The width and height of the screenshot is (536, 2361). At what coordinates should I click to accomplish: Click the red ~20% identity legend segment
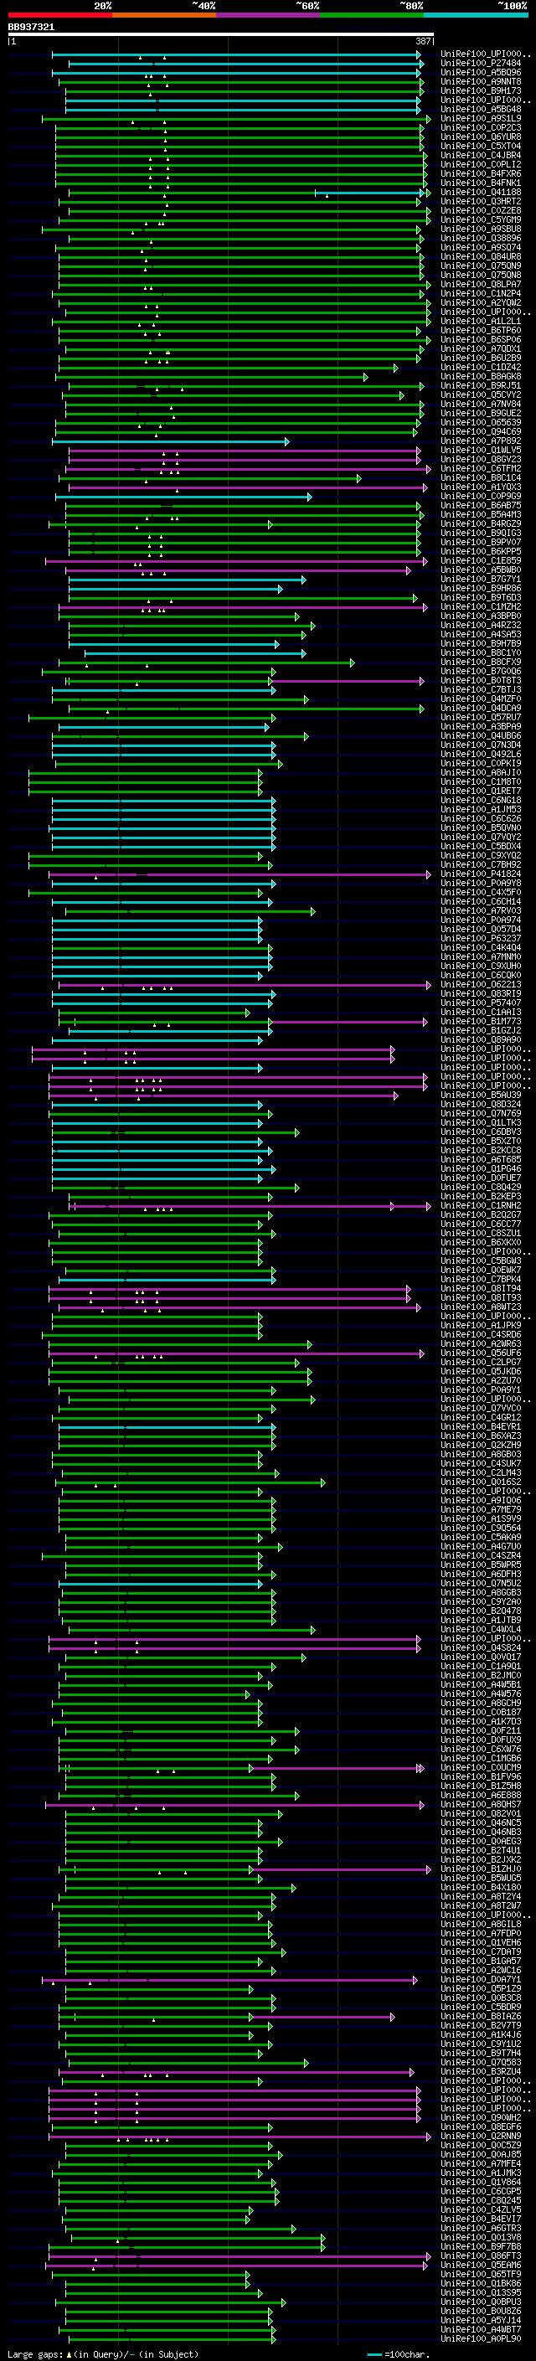[59, 16]
